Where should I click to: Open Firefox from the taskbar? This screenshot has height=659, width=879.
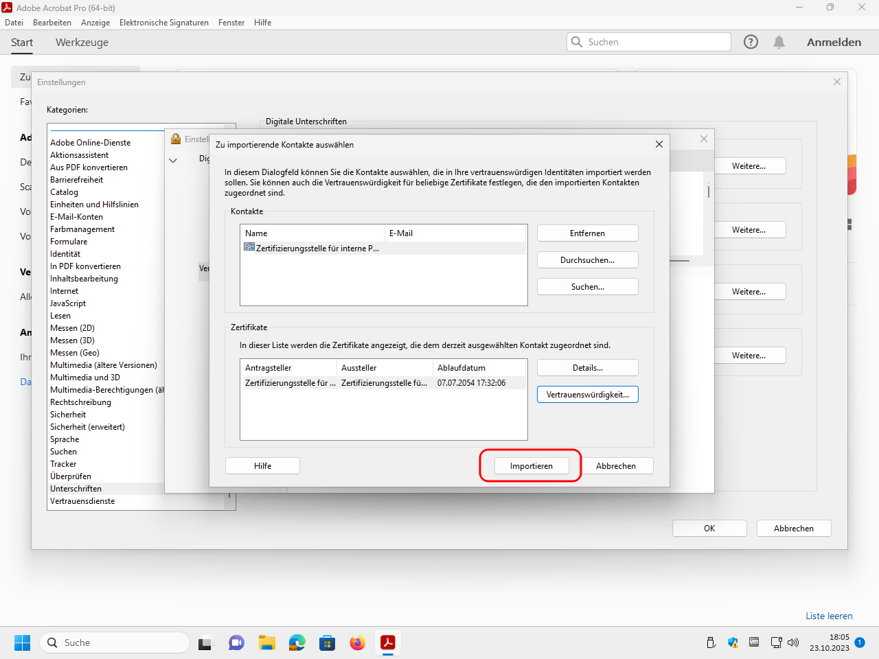coord(357,643)
